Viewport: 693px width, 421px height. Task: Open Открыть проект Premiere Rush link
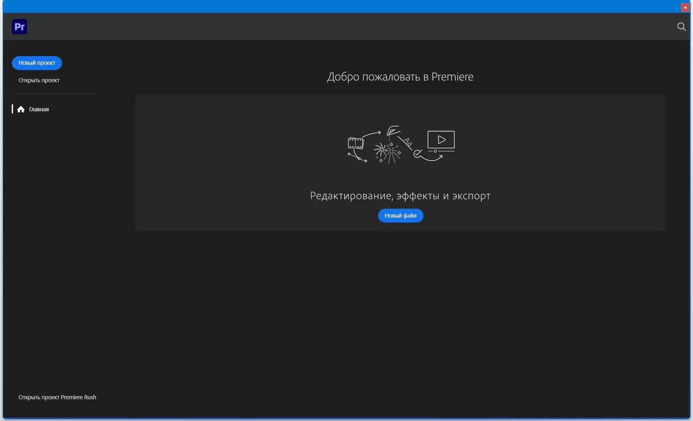[x=57, y=397]
